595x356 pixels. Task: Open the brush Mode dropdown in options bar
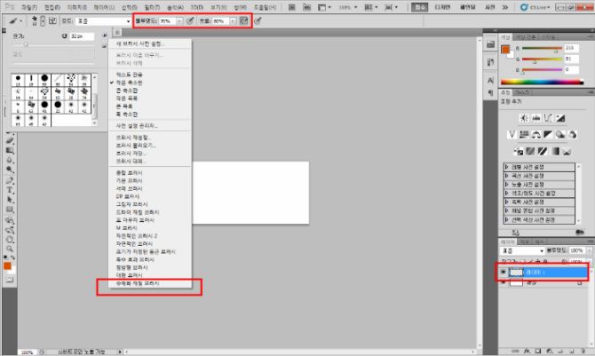click(x=103, y=21)
